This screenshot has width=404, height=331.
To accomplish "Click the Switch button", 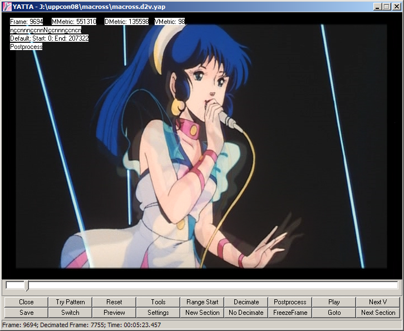I will coord(70,313).
